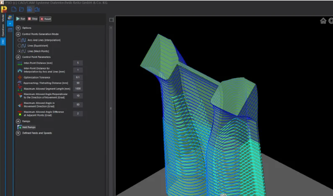Click the interpolation by arcs distance icon

20,70
